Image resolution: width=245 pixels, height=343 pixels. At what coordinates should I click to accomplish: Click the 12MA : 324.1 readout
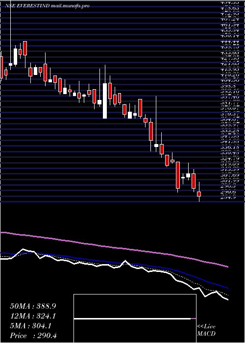pos(33,316)
